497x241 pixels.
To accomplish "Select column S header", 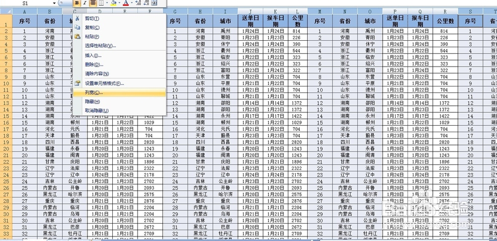I will click(x=470, y=12).
